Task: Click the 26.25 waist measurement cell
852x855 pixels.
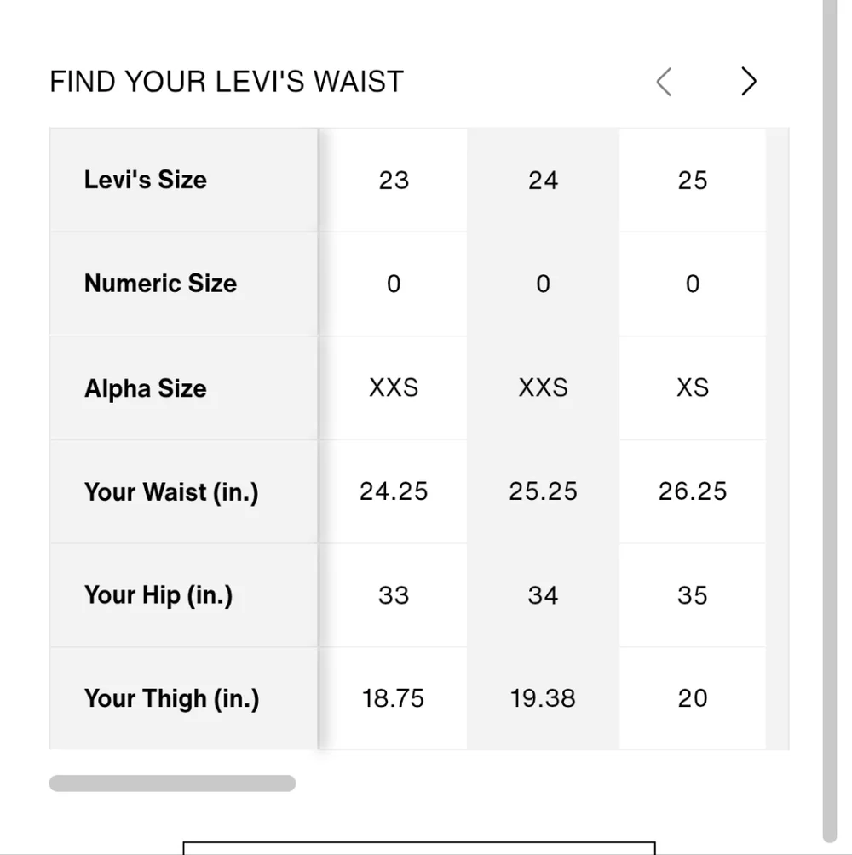Action: click(x=692, y=492)
